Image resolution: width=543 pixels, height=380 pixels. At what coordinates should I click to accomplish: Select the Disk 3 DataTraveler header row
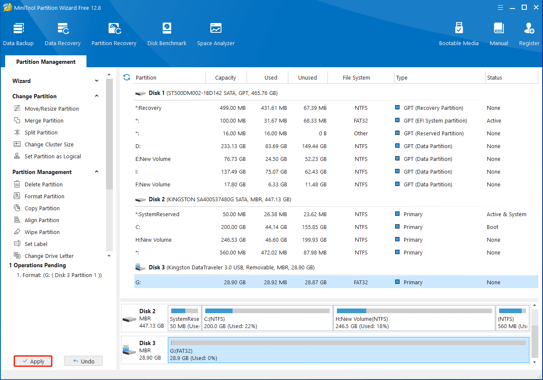[x=336, y=267]
